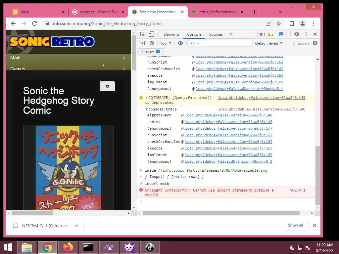Expand the Games navigation menu
Viewport: 339px width, 254px height.
tap(68, 68)
